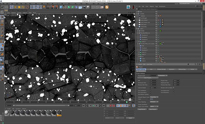Click the green array/cloner generator icon
205x124 pixels.
click(72, 7)
